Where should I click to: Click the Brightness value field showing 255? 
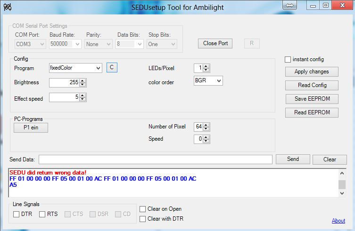click(65, 82)
